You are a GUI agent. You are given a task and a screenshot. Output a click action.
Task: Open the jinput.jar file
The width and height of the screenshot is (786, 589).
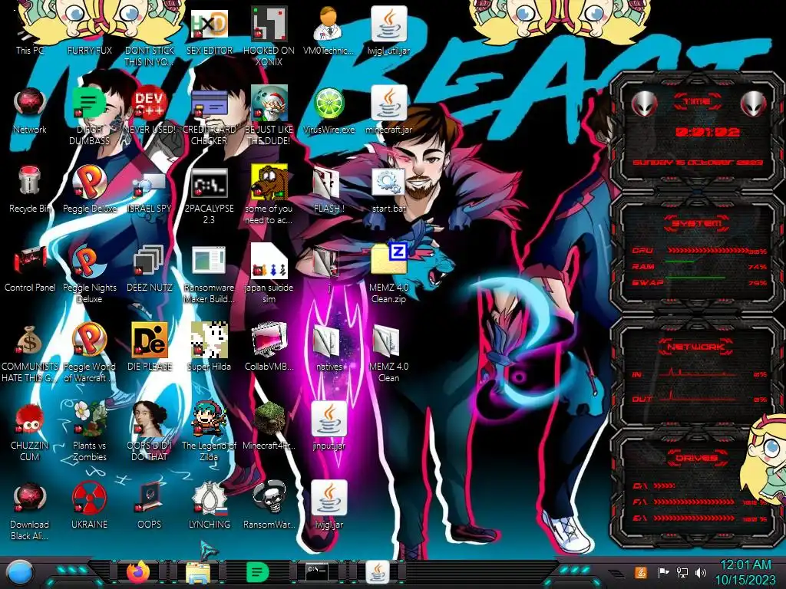click(329, 419)
